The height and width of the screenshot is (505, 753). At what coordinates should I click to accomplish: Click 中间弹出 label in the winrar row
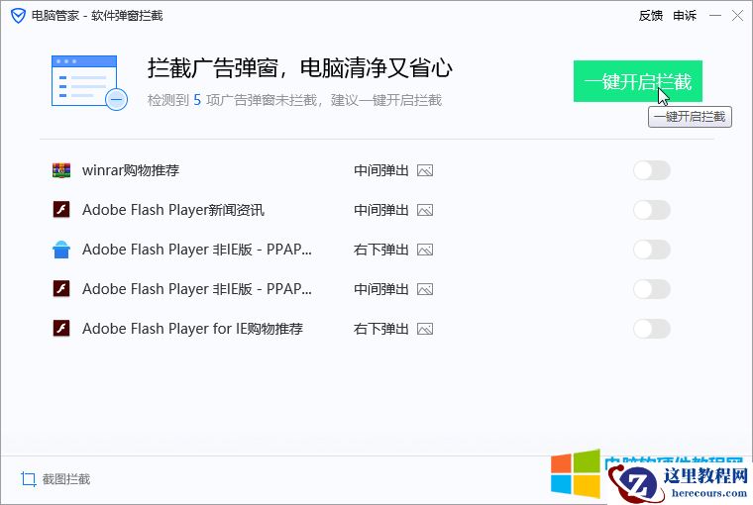coord(381,170)
